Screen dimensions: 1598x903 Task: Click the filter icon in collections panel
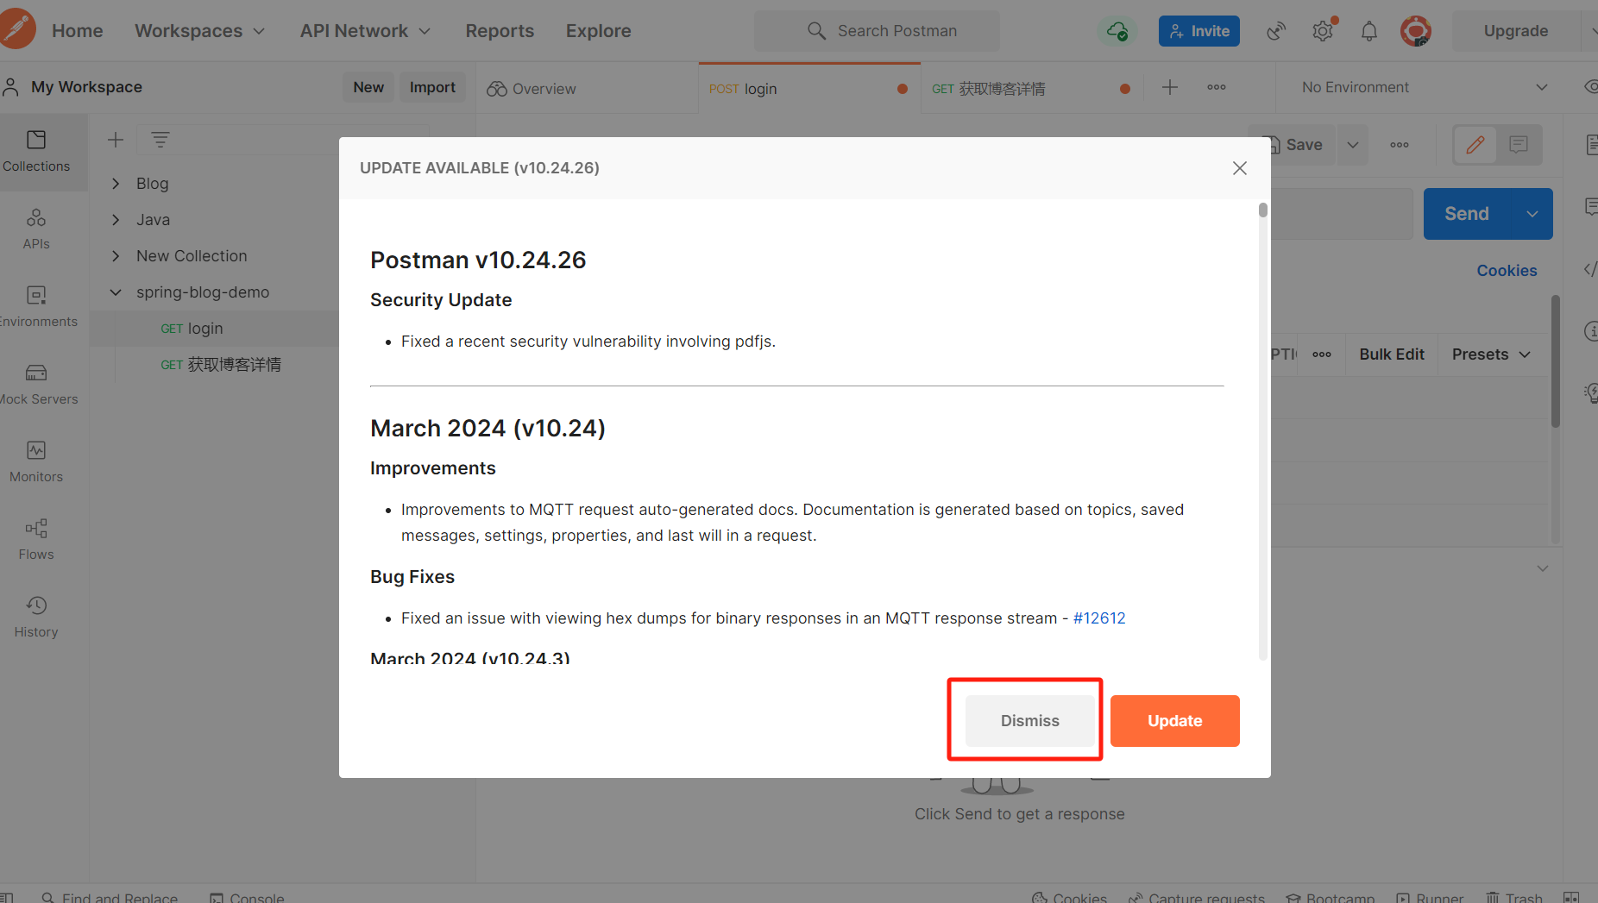[160, 140]
